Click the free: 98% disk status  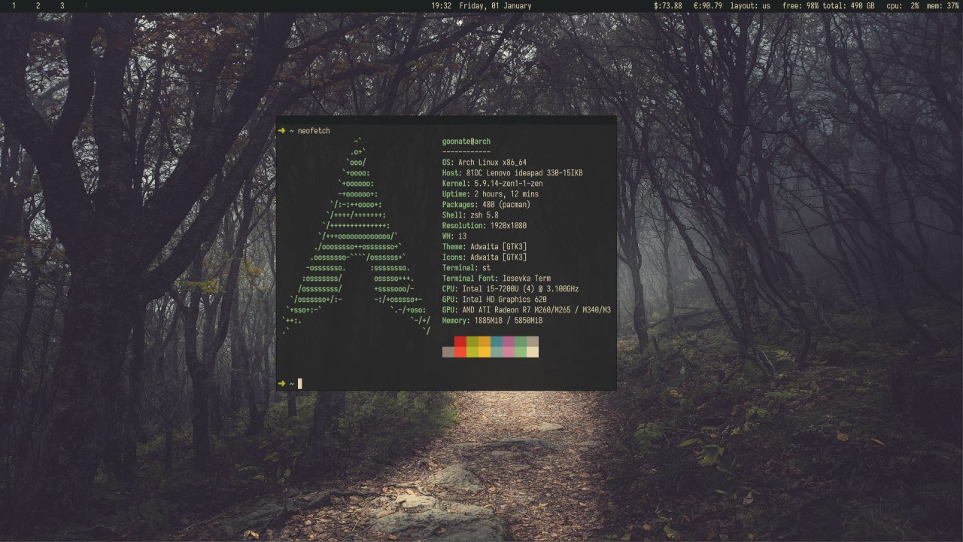point(800,5)
